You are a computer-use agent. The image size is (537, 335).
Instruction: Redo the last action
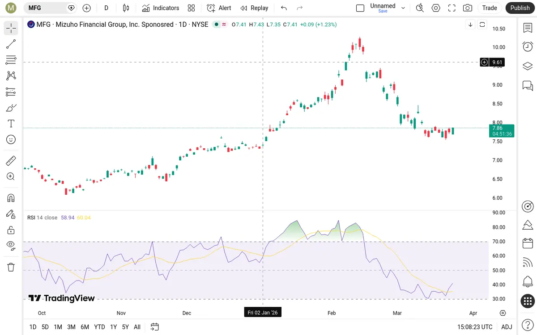[x=300, y=8]
